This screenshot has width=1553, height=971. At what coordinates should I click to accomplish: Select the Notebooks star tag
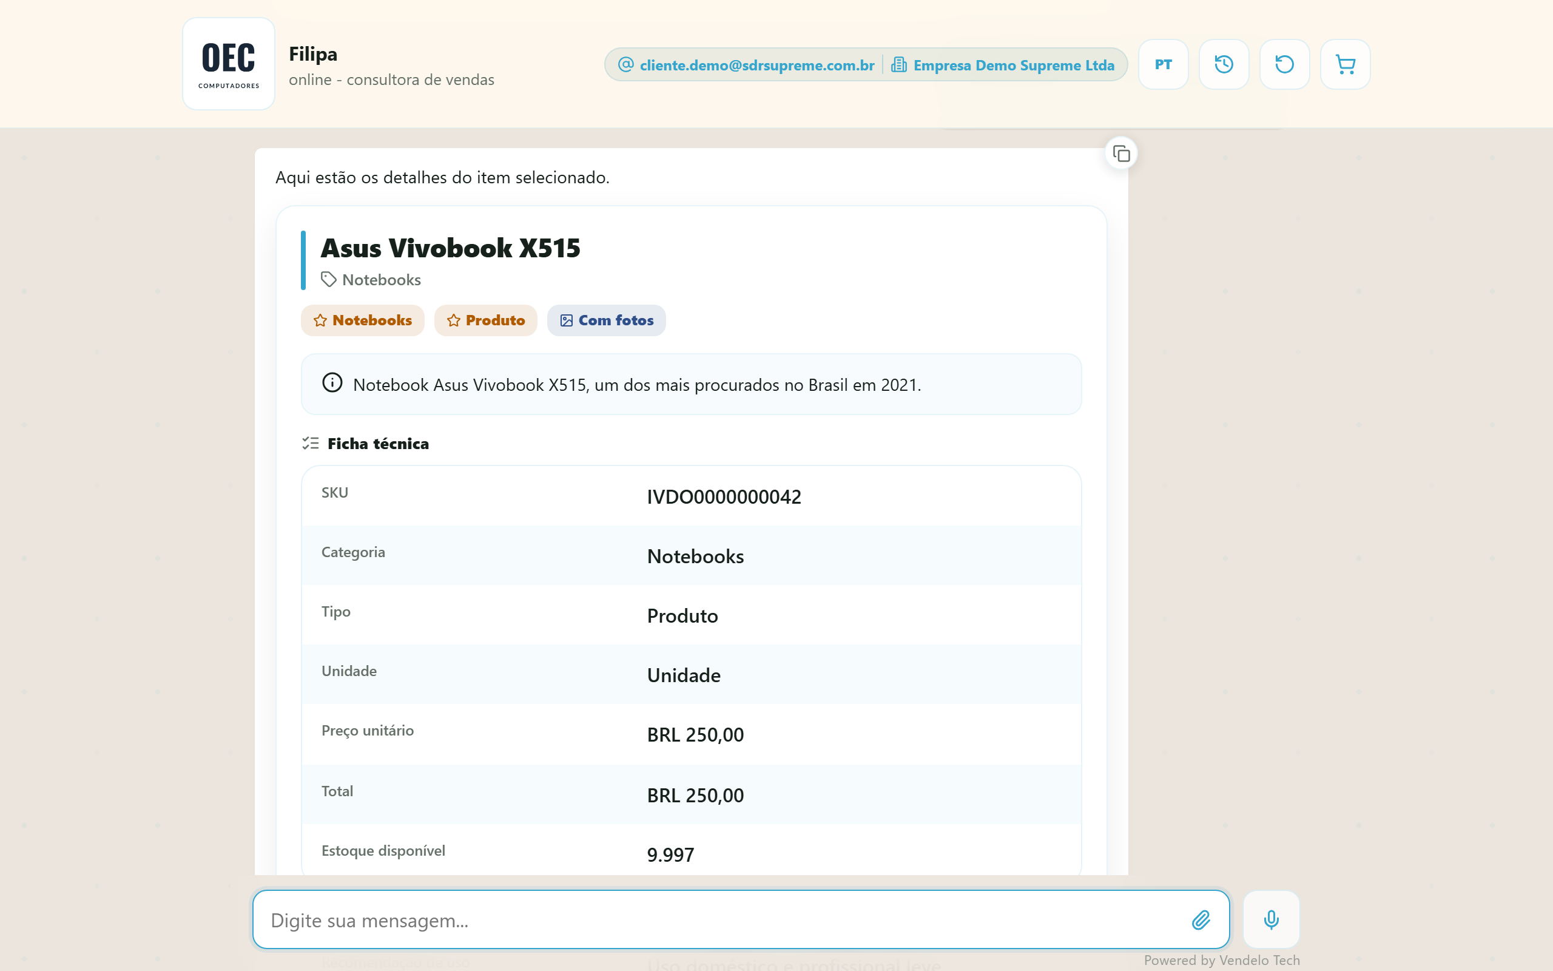coord(363,320)
